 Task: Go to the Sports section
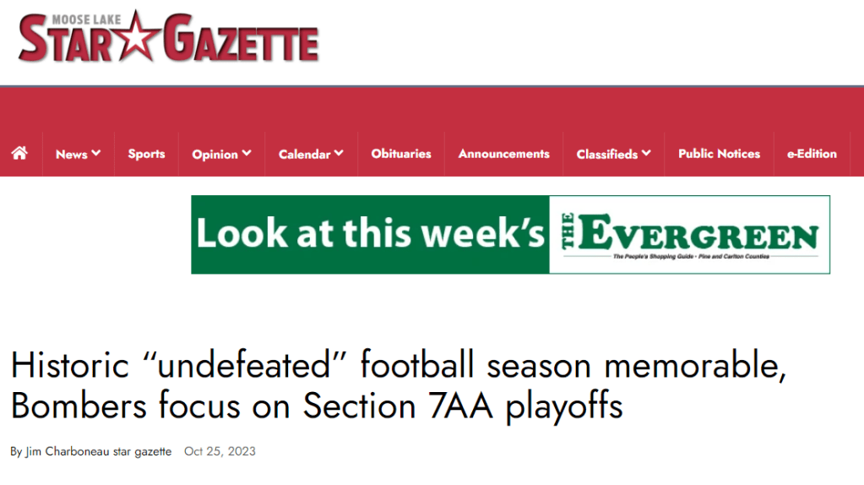click(x=146, y=154)
